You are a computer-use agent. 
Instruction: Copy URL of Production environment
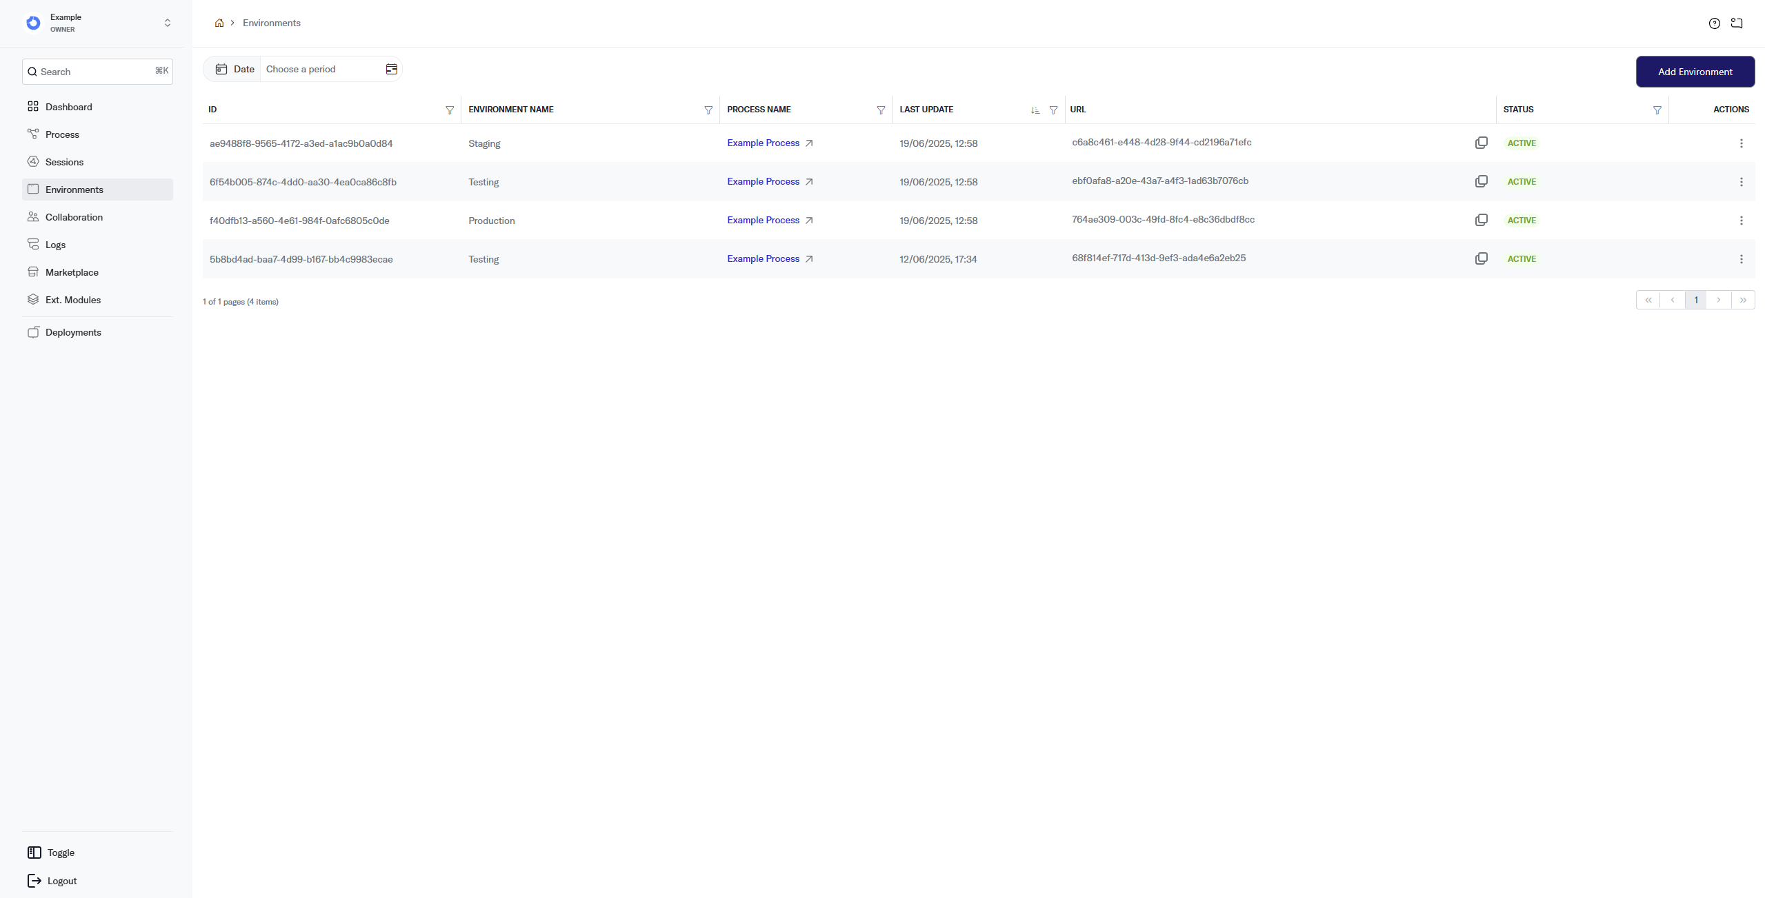pyautogui.click(x=1482, y=220)
